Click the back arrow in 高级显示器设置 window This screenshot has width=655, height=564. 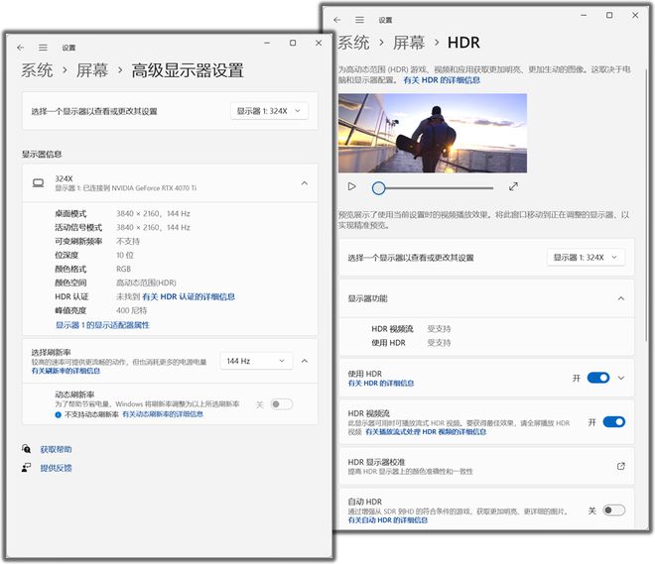[21, 47]
